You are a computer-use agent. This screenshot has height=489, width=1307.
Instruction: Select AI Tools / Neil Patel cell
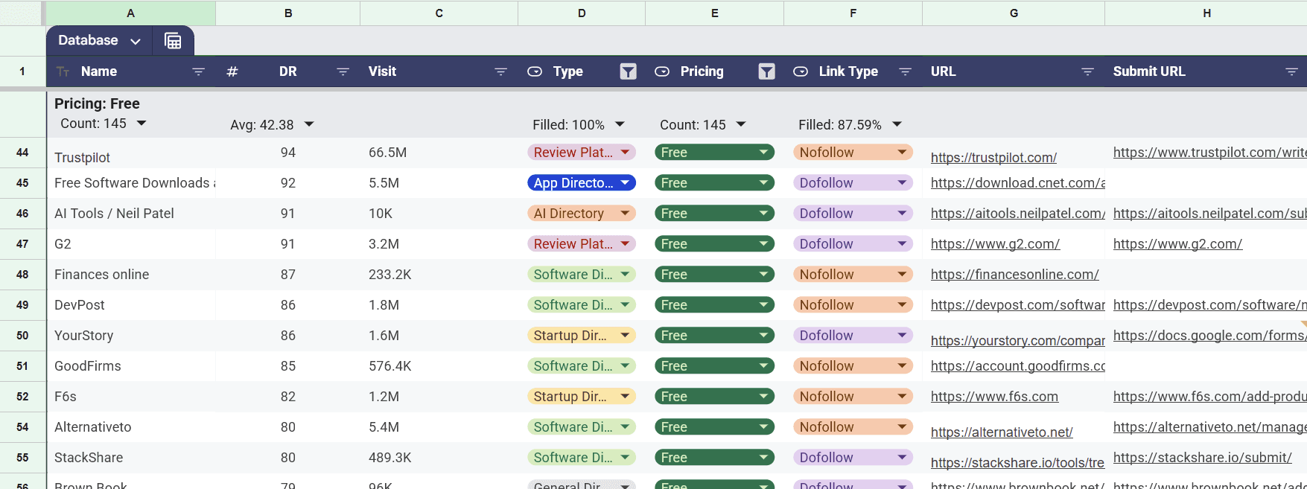[131, 214]
